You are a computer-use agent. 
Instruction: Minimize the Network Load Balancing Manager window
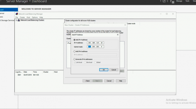click(x=161, y=14)
